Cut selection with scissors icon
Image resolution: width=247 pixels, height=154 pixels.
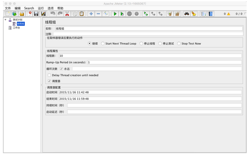coord(67,14)
